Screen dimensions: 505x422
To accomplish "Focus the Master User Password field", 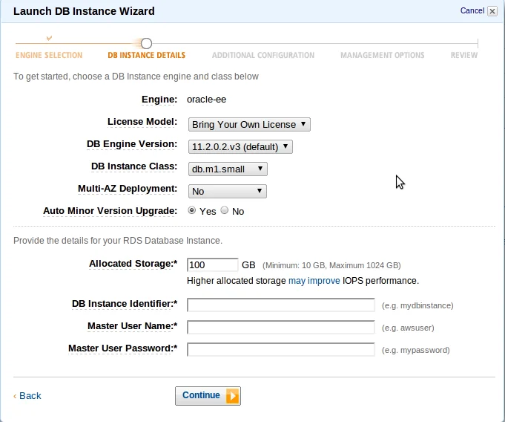I will (281, 349).
